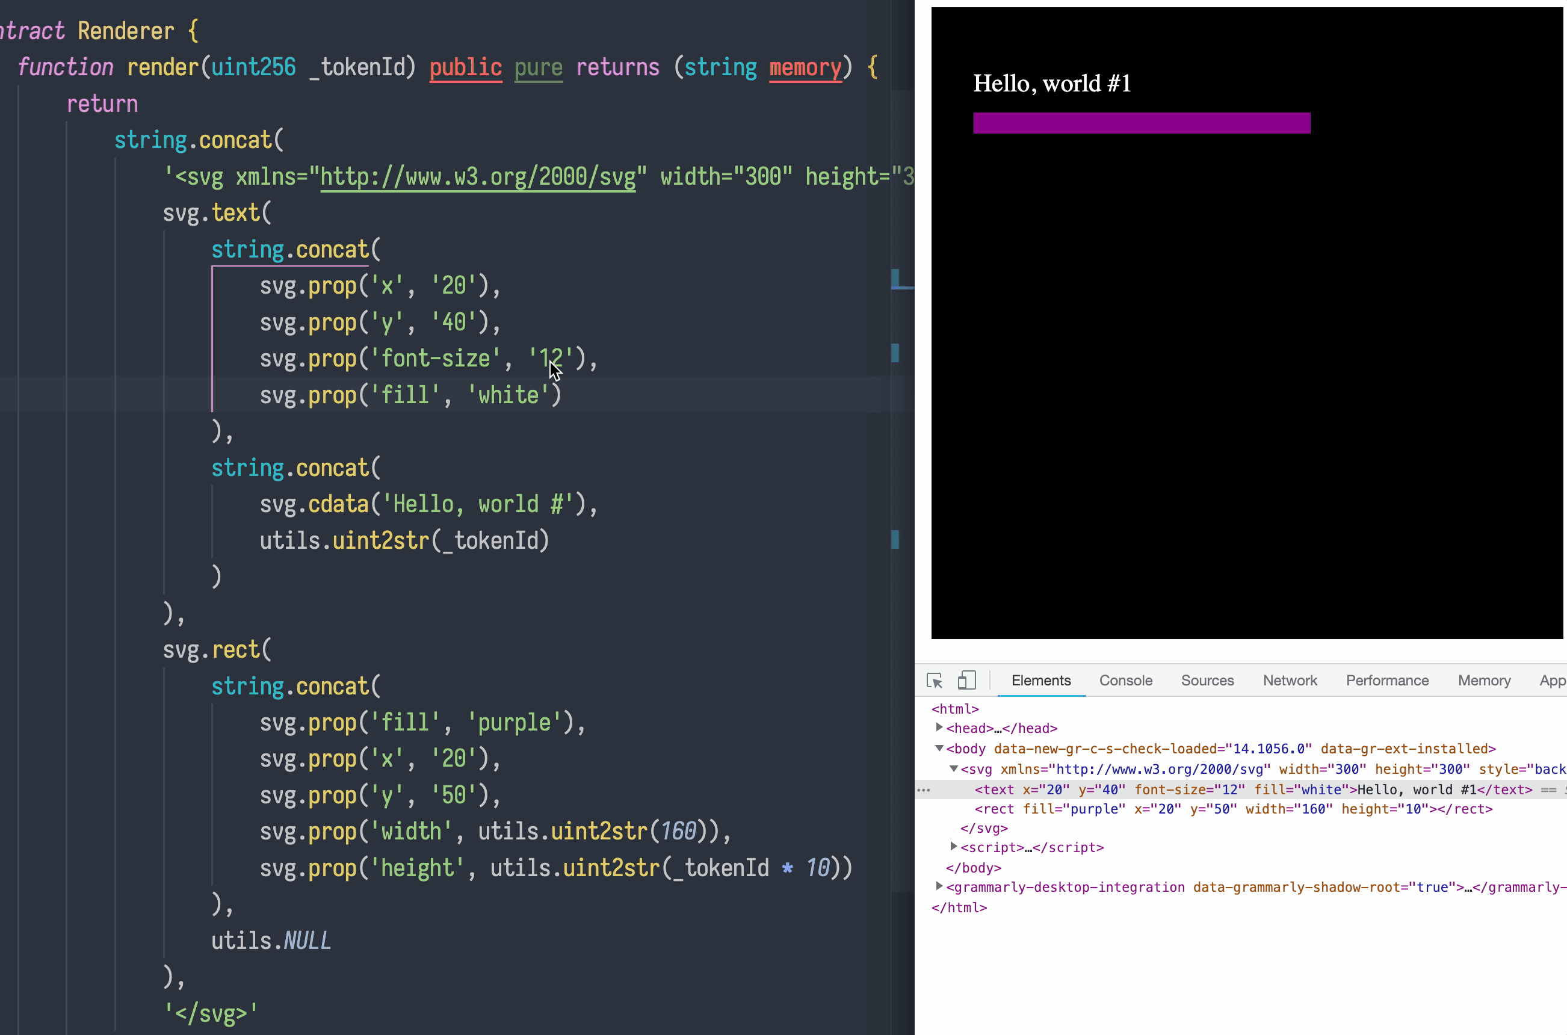Go to the Memory tab
The width and height of the screenshot is (1567, 1035).
[1484, 681]
